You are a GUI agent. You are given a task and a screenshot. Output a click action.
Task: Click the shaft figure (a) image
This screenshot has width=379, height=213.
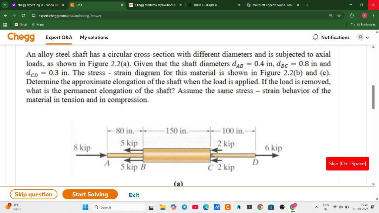(178, 150)
